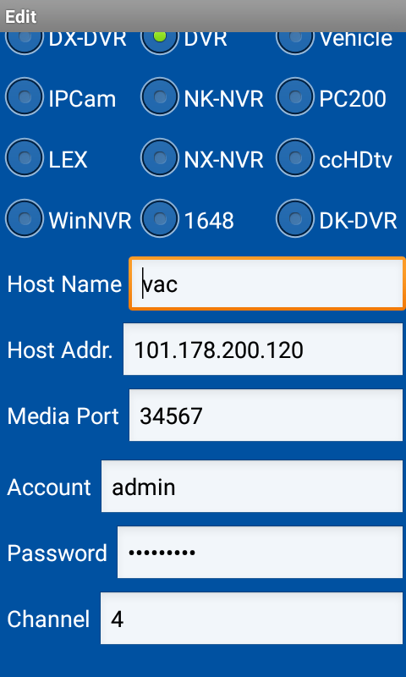The height and width of the screenshot is (677, 406).
Task: Click the Host Name field containing vac
Action: pos(267,283)
